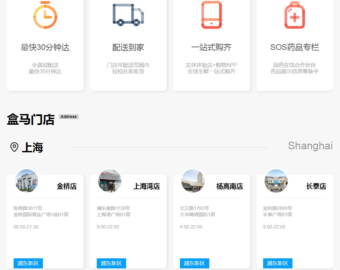340x270 pixels.
Task: Click the 配送到家 heading
Action: 128,47
